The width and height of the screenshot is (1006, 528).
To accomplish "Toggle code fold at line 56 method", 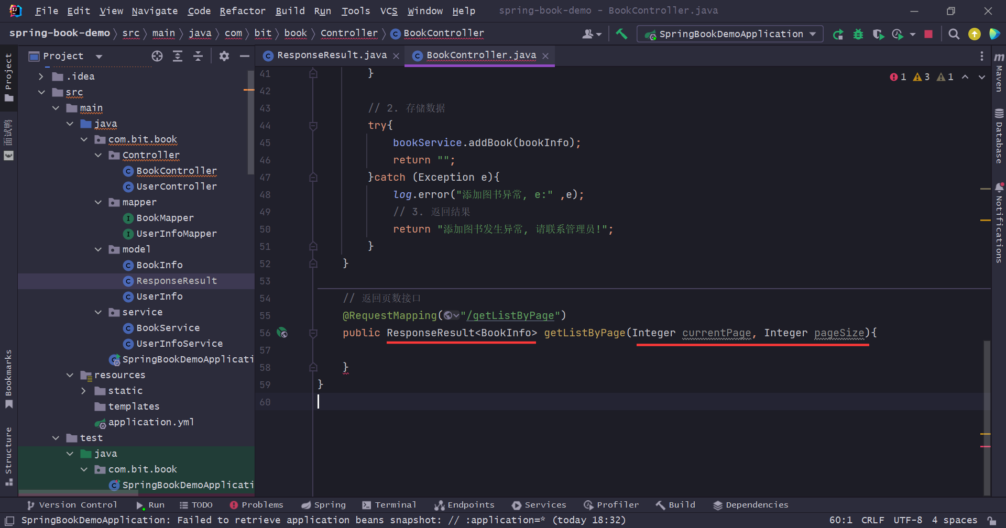I will 313,333.
